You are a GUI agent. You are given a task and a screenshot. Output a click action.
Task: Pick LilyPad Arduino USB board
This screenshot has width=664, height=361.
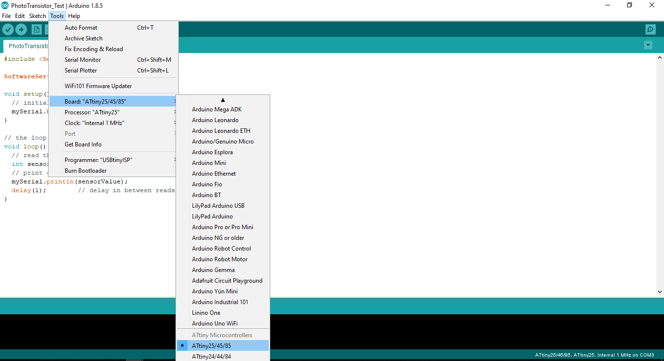223,206
